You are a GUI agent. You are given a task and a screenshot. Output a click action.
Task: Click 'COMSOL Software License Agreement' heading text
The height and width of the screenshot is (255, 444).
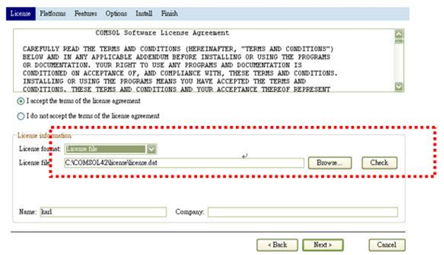point(162,33)
